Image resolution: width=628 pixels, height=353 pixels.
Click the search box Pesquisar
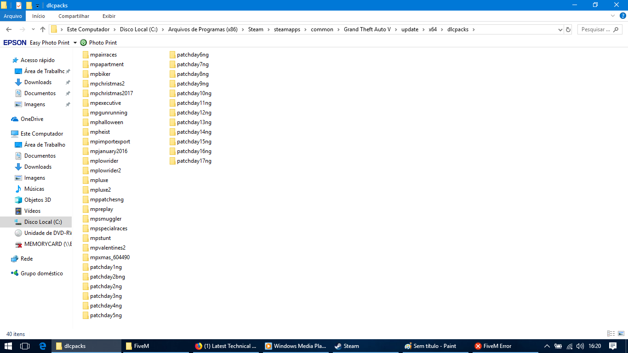(x=600, y=29)
